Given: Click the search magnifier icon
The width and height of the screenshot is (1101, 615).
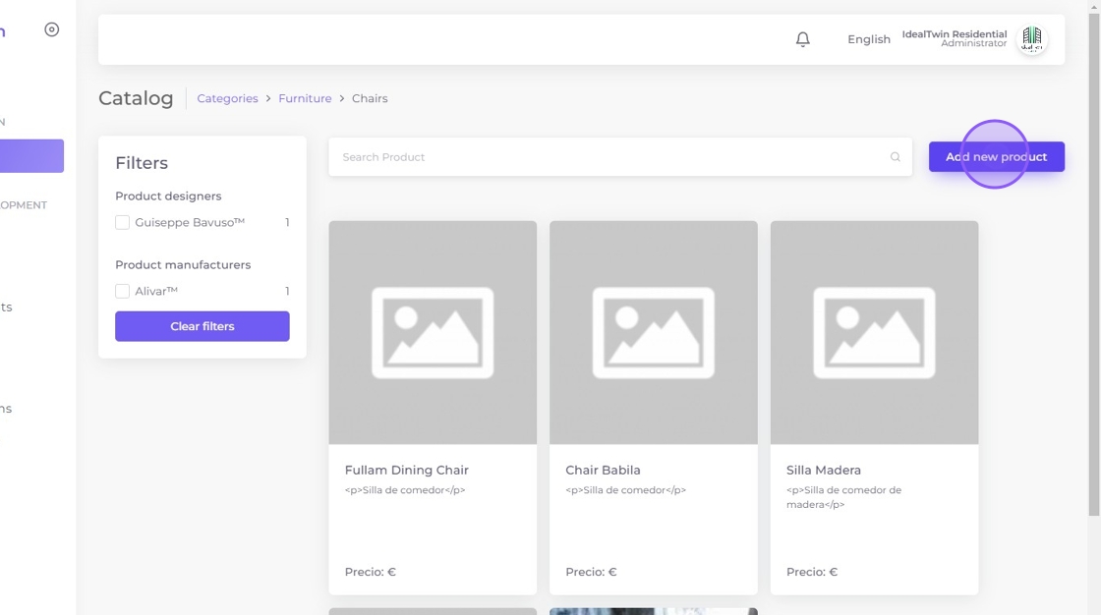Looking at the screenshot, I should pos(895,157).
